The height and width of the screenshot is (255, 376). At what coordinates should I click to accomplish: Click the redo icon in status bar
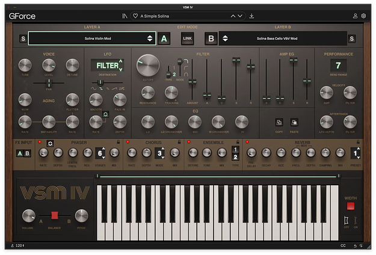[x=361, y=245]
